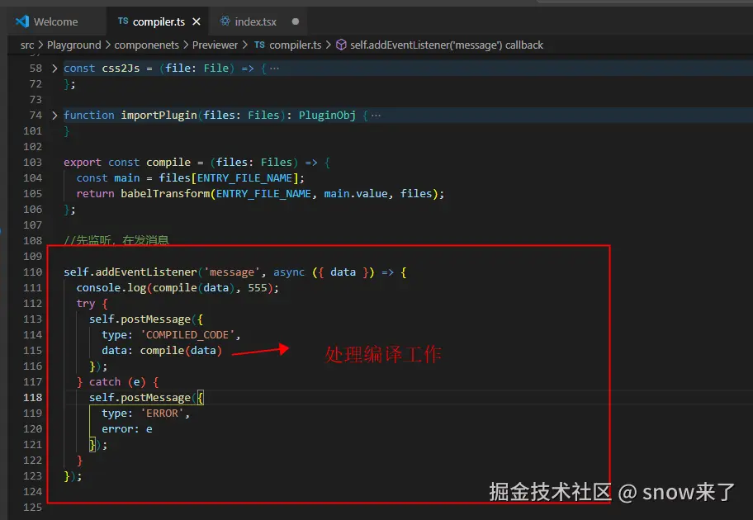
Task: Click the 'export' keyword on line 103
Action: 83,163
